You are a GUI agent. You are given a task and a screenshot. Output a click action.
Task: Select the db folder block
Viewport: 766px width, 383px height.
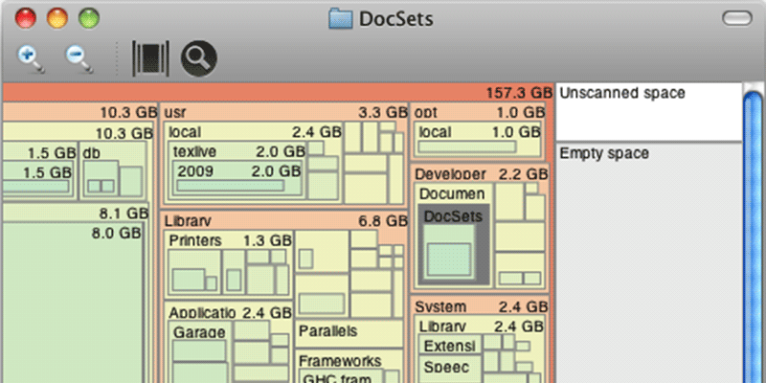coord(93,152)
